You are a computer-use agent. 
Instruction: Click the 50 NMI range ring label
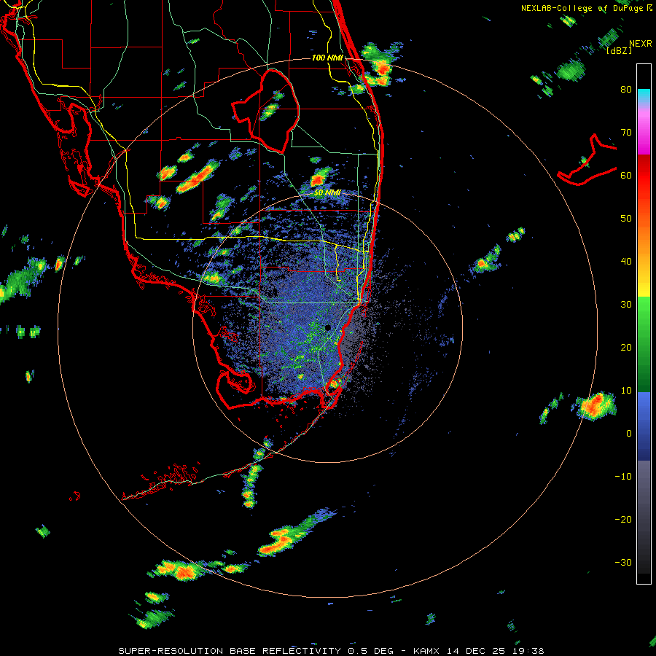pos(327,193)
